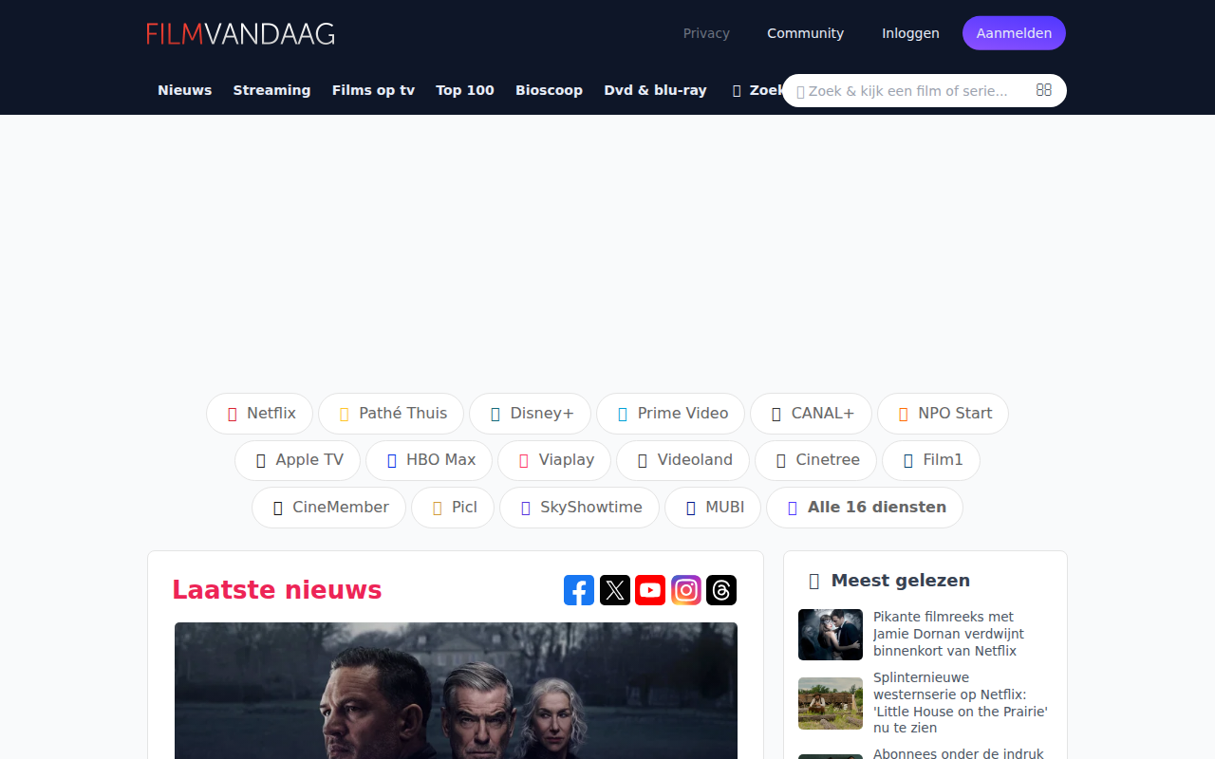Select the Apple TV service chip
1215x759 pixels.
coord(298,460)
